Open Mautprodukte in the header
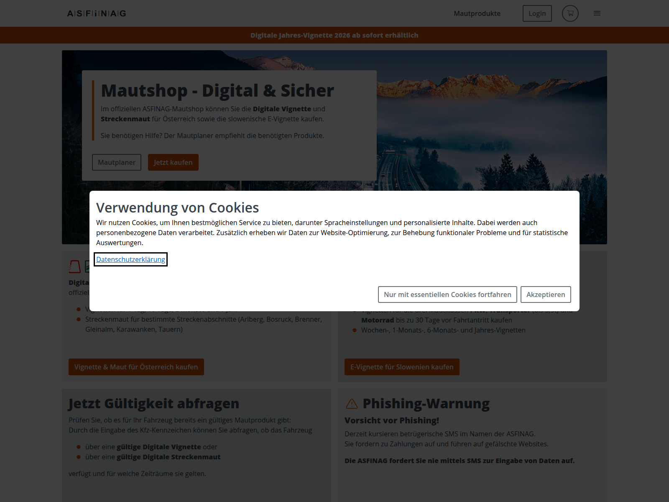Screen dimensions: 669x502 click(477, 13)
